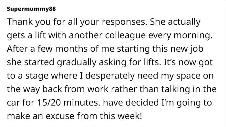The image size is (226, 127).
Task: Open the Supermummy88 user profile
Action: tap(31, 9)
